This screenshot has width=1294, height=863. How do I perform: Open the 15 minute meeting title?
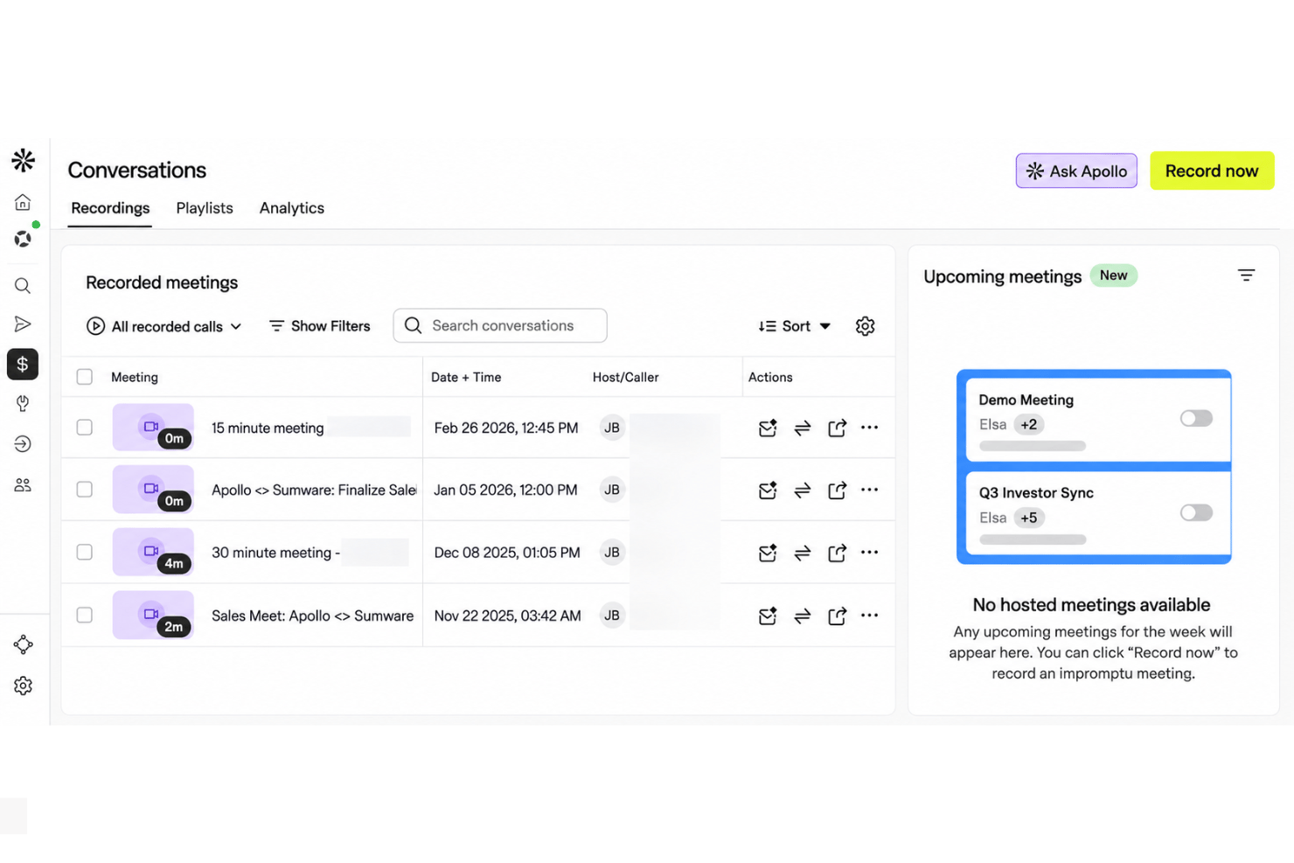click(268, 428)
